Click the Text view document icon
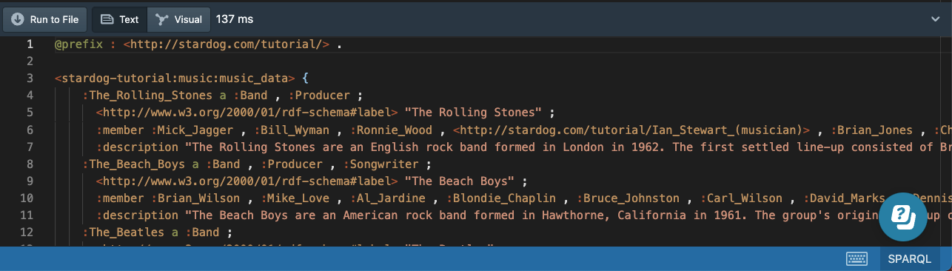 click(107, 20)
